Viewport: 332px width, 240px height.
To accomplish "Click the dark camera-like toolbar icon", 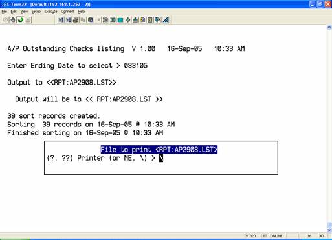I will pos(91,20).
